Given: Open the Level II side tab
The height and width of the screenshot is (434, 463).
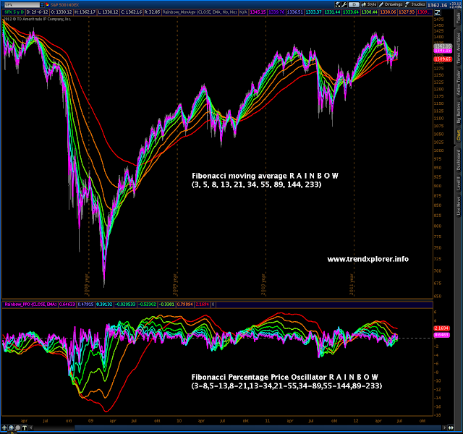Looking at the screenshot, I should tap(459, 184).
